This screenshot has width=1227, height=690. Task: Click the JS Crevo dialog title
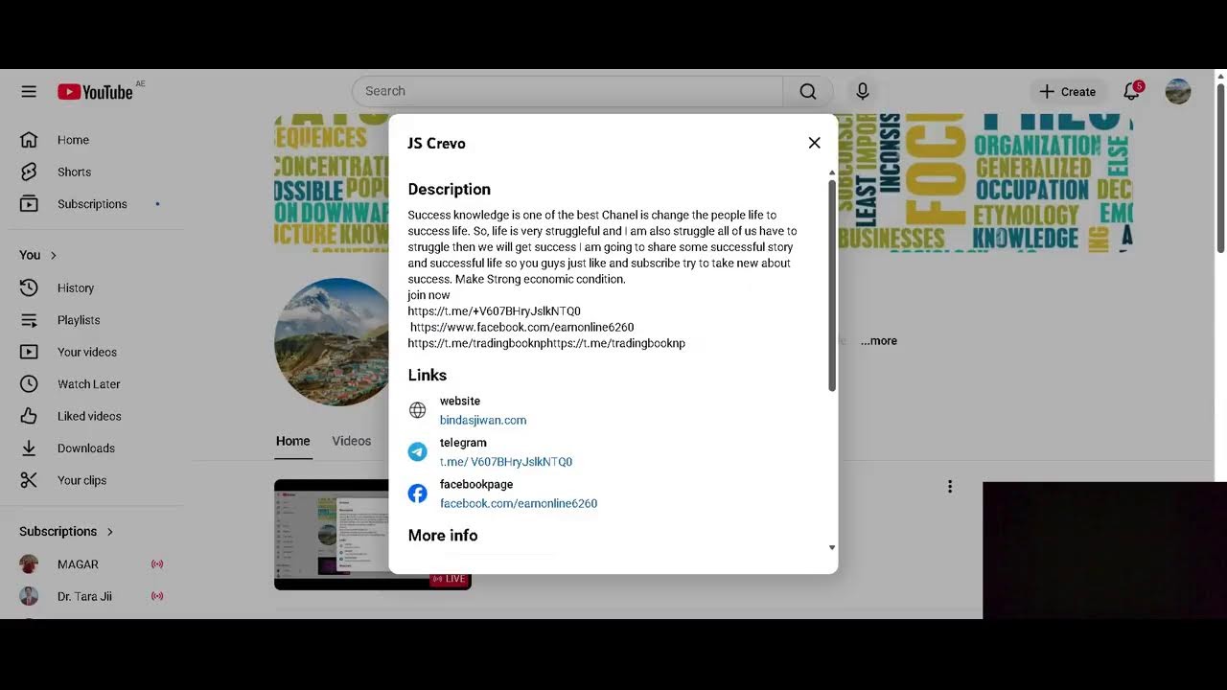pos(436,144)
